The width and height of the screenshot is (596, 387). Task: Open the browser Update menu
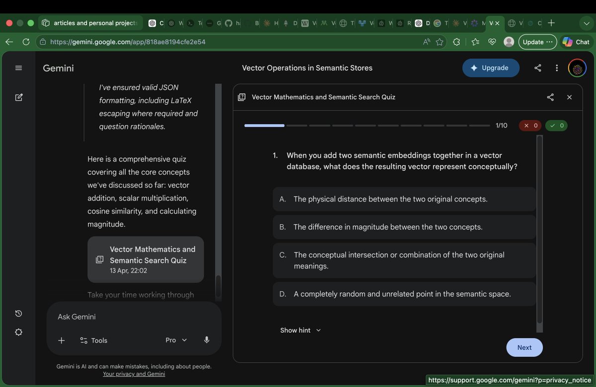(537, 42)
